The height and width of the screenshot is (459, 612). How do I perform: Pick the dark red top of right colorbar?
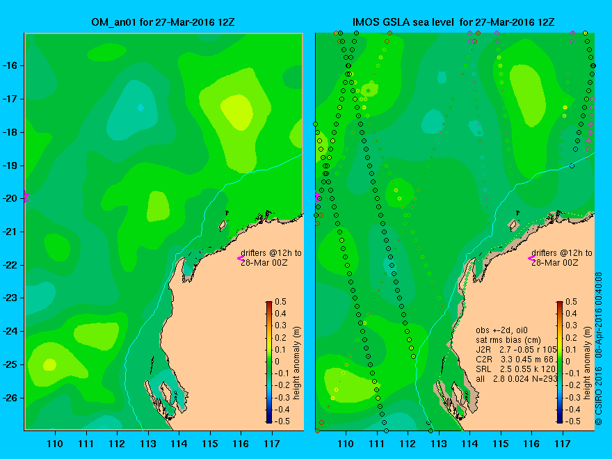click(560, 305)
